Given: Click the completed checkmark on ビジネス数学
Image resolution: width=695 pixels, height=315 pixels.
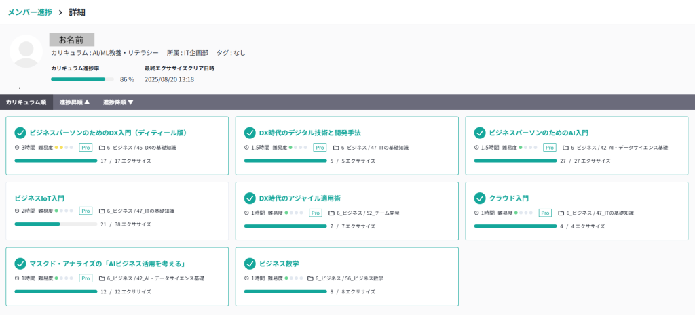Looking at the screenshot, I should (x=250, y=264).
